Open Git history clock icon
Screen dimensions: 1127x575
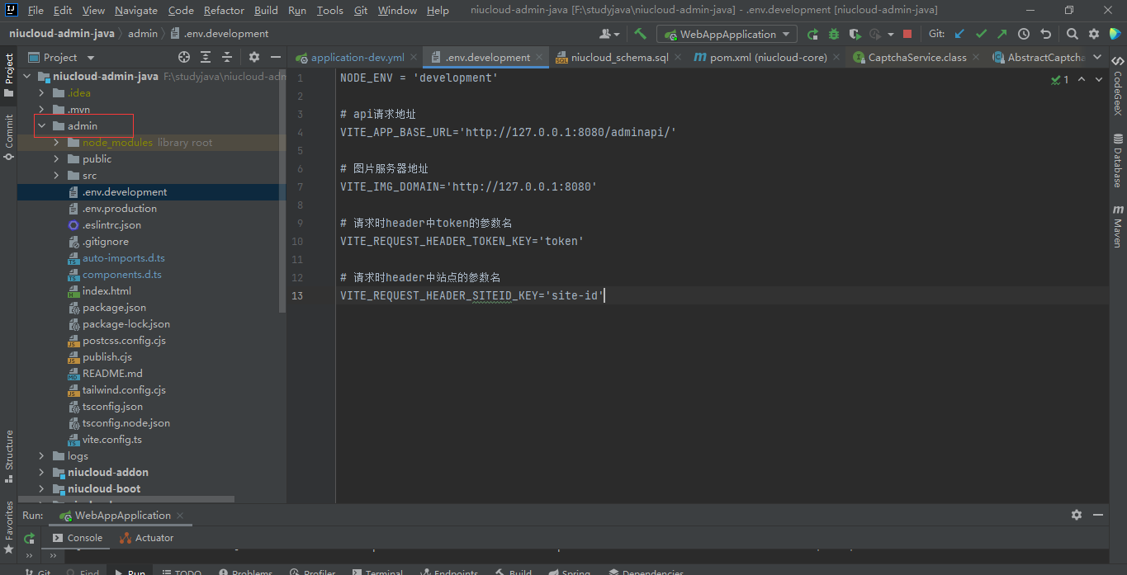(1024, 34)
